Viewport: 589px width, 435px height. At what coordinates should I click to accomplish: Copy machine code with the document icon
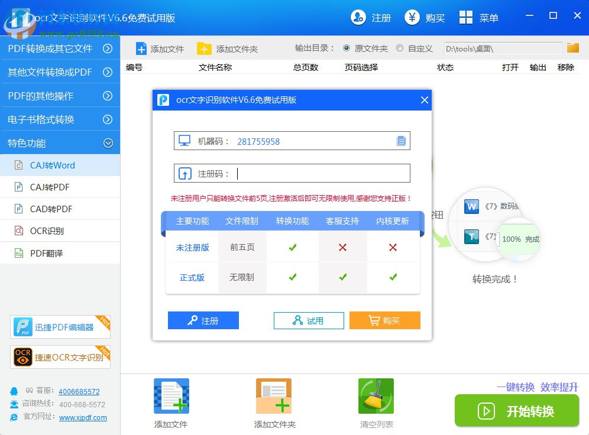tap(401, 141)
